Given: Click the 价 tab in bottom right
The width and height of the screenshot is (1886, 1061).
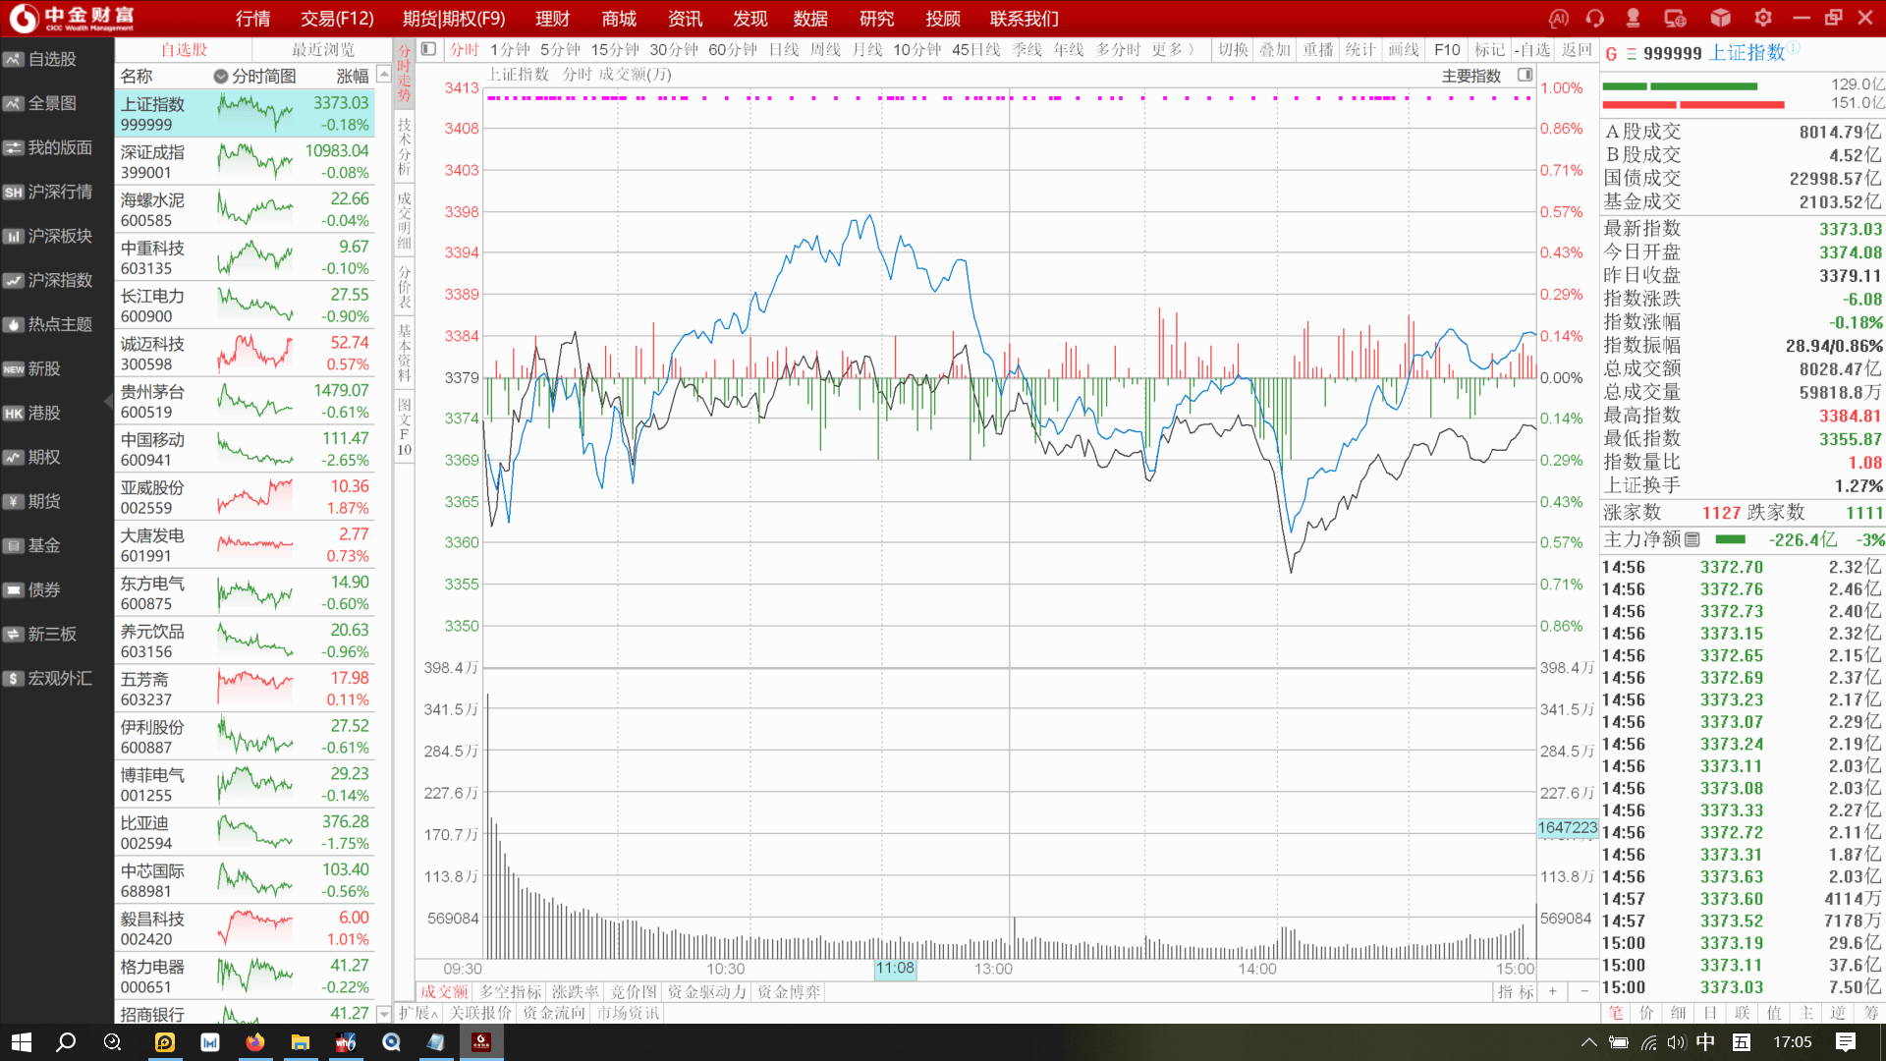Looking at the screenshot, I should 1646,1013.
